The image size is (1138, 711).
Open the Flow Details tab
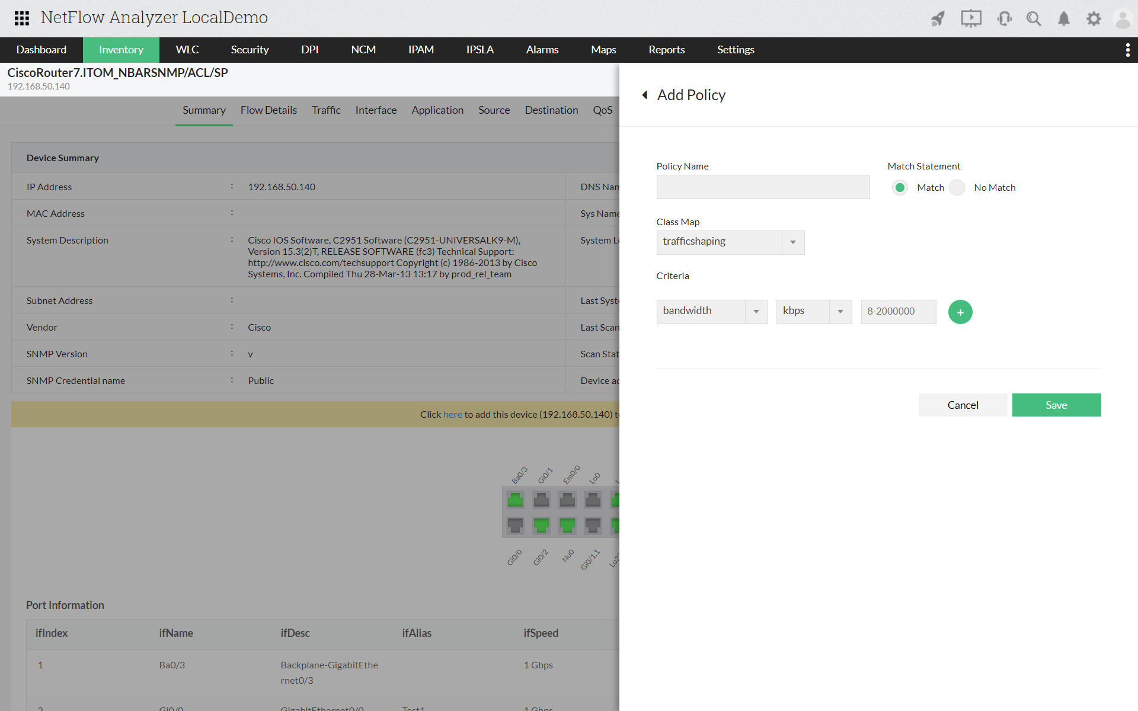(x=268, y=110)
